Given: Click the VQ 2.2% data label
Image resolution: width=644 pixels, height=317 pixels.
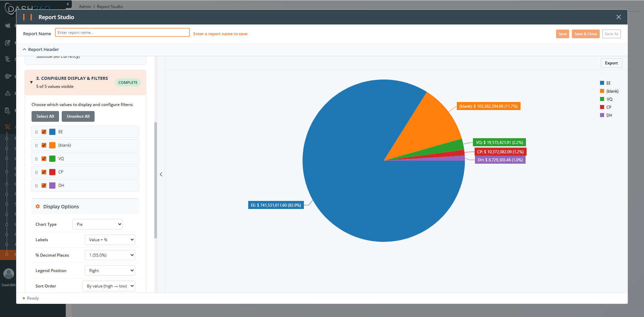Looking at the screenshot, I should coord(499,143).
